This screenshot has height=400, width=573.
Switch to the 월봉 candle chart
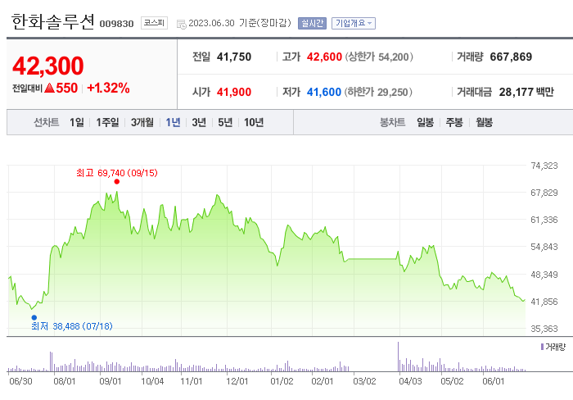[x=485, y=122]
